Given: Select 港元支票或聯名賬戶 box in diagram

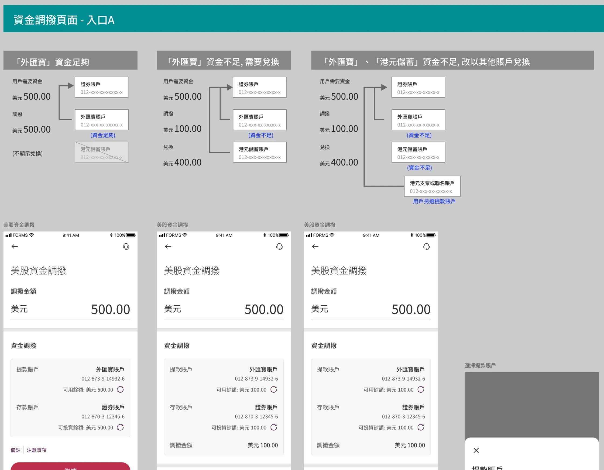Looking at the screenshot, I should click(432, 186).
